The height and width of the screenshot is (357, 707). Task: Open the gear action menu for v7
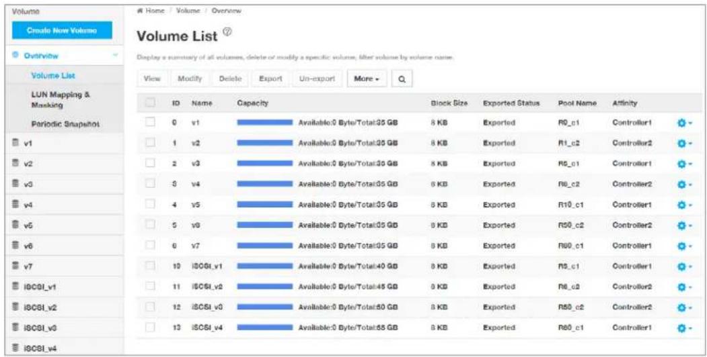coord(684,246)
